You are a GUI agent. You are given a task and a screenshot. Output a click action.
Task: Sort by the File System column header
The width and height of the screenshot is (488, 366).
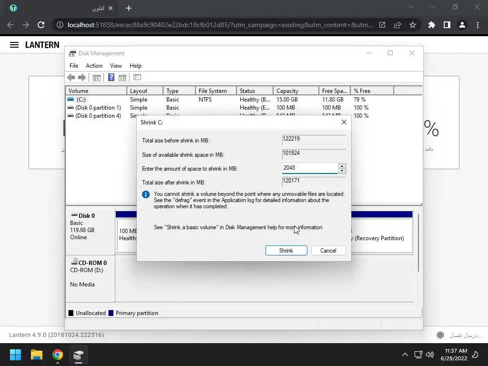pos(216,91)
